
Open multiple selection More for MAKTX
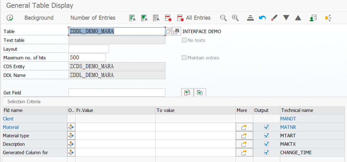(x=244, y=144)
